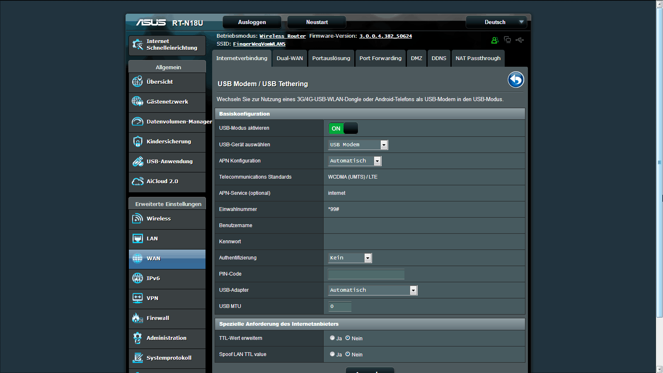Click Spezielle Anforderung des Internetanbieters header
663x373 pixels.
click(x=370, y=324)
